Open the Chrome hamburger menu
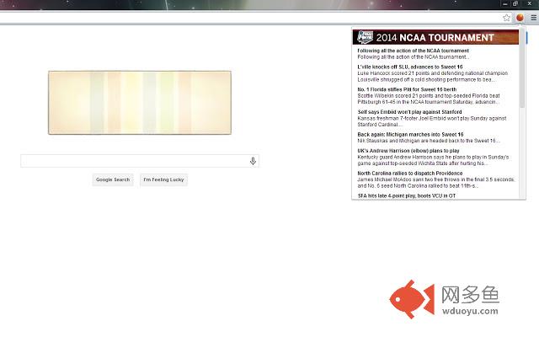The image size is (539, 337). tap(533, 18)
